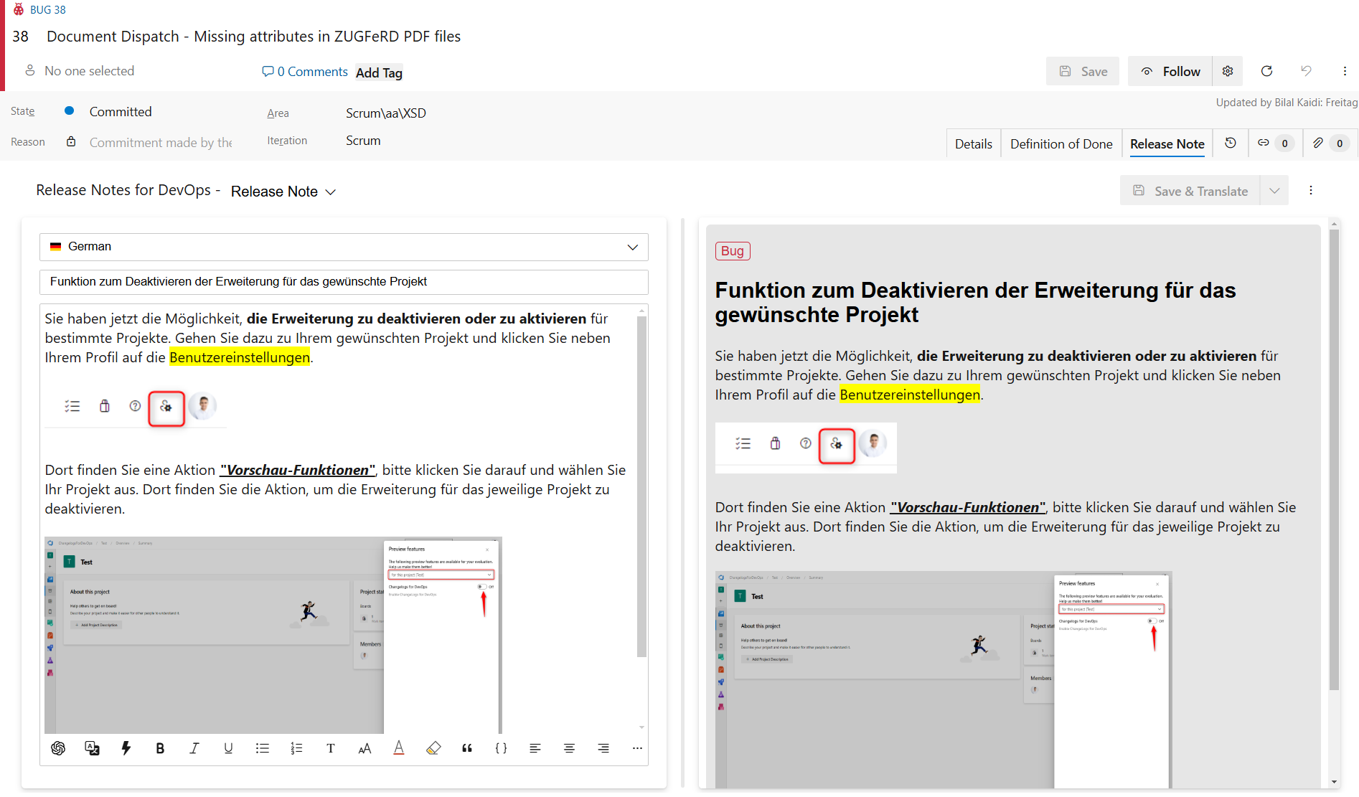The width and height of the screenshot is (1359, 797).
Task: Switch to the Details tab
Action: 973,143
